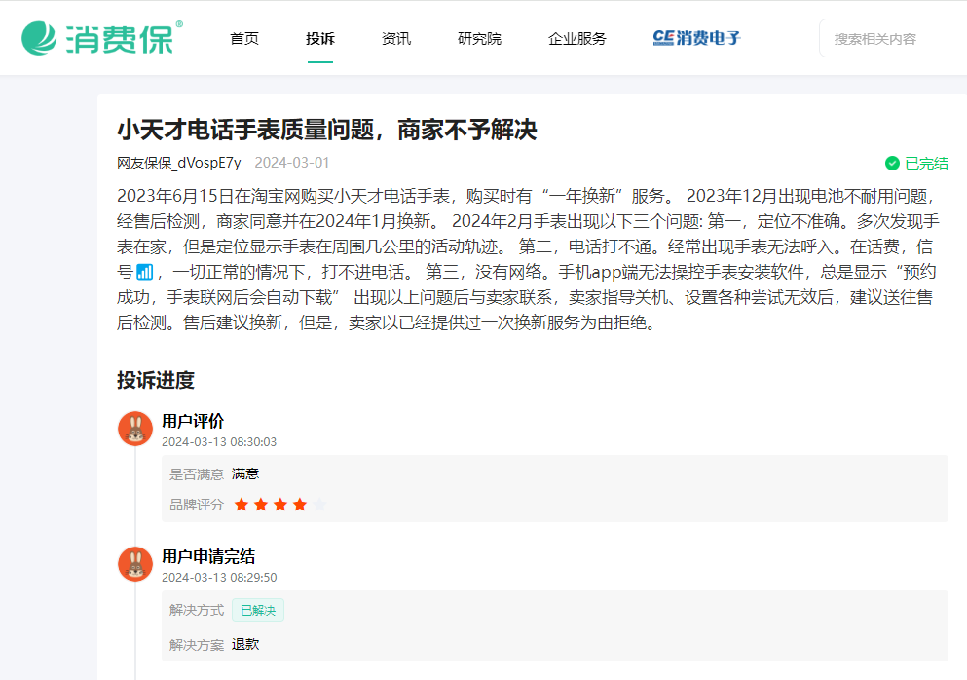
Task: Click the author name 网友保保_dVospE7y
Action: (x=179, y=163)
